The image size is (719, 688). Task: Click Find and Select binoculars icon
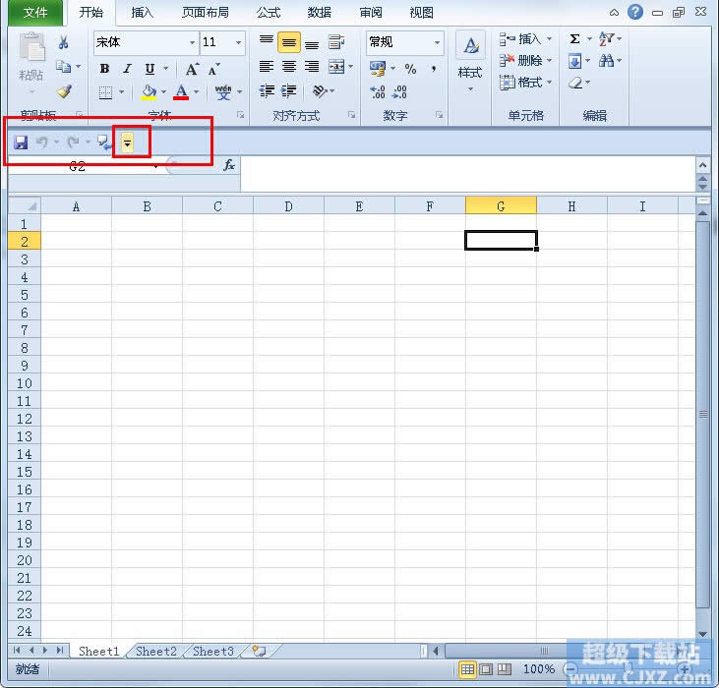pyautogui.click(x=606, y=61)
